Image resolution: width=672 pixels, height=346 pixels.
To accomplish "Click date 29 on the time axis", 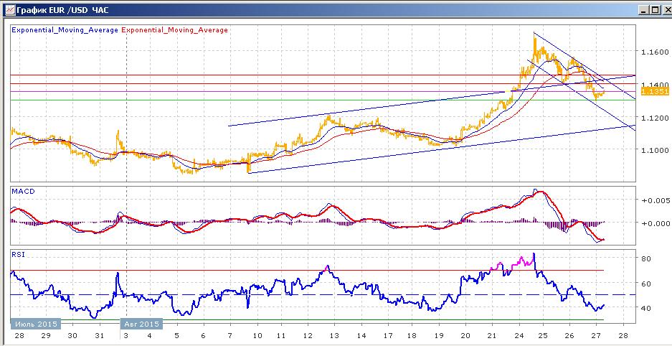I will [x=45, y=335].
